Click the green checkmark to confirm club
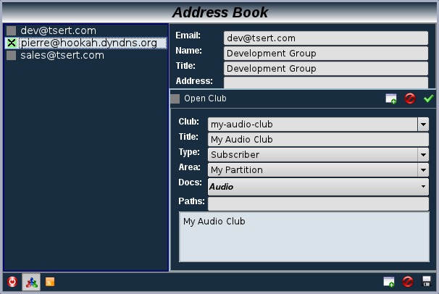The width and height of the screenshot is (439, 294). (428, 98)
